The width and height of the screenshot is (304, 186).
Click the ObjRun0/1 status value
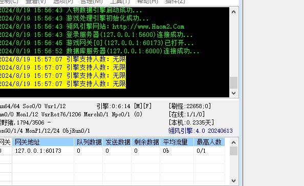tap(76, 131)
